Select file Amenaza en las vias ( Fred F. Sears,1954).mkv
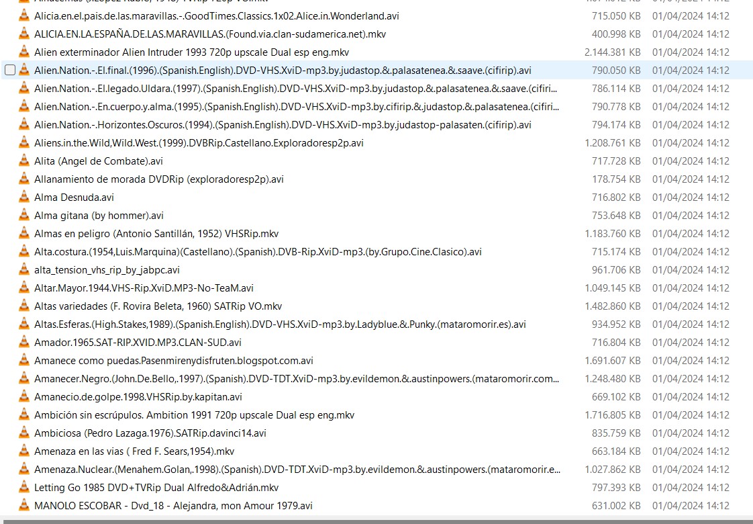 134,451
